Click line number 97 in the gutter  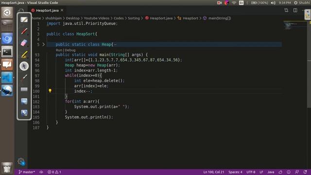click(37, 76)
